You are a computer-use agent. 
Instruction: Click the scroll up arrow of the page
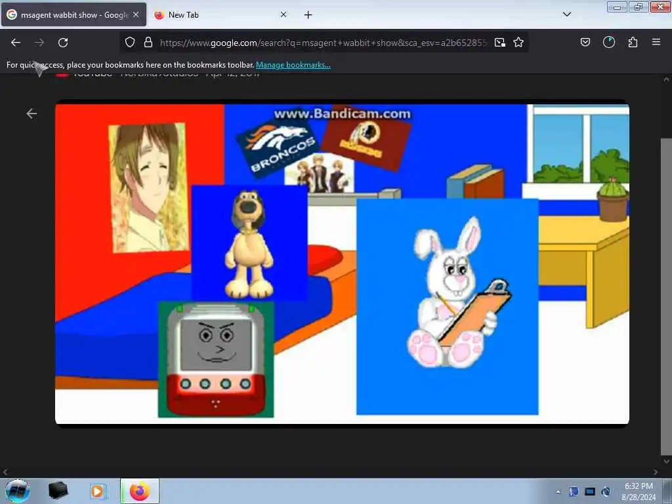click(666, 79)
